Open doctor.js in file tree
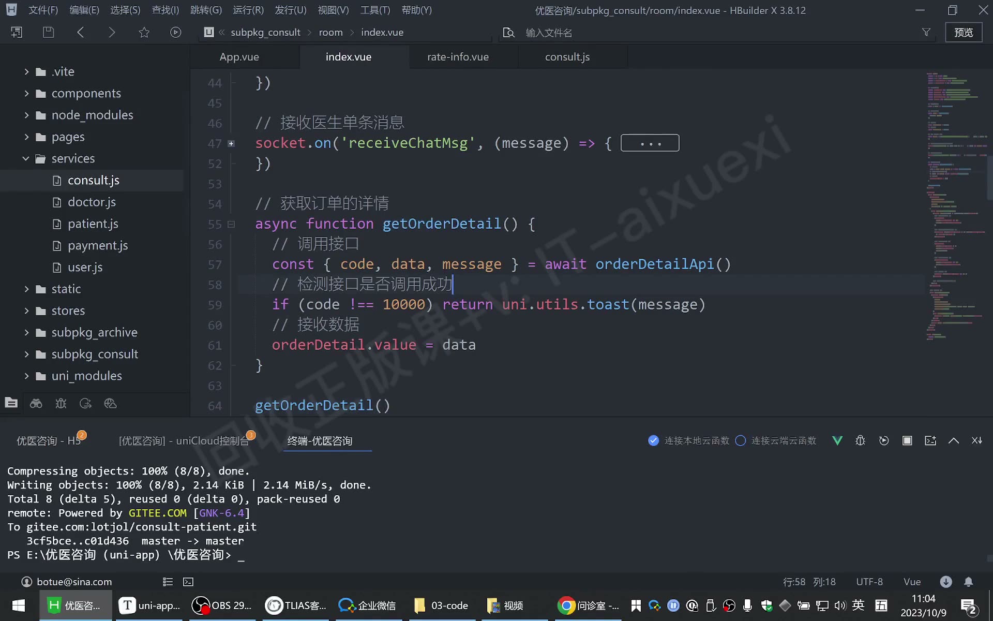The height and width of the screenshot is (621, 993). [x=92, y=202]
